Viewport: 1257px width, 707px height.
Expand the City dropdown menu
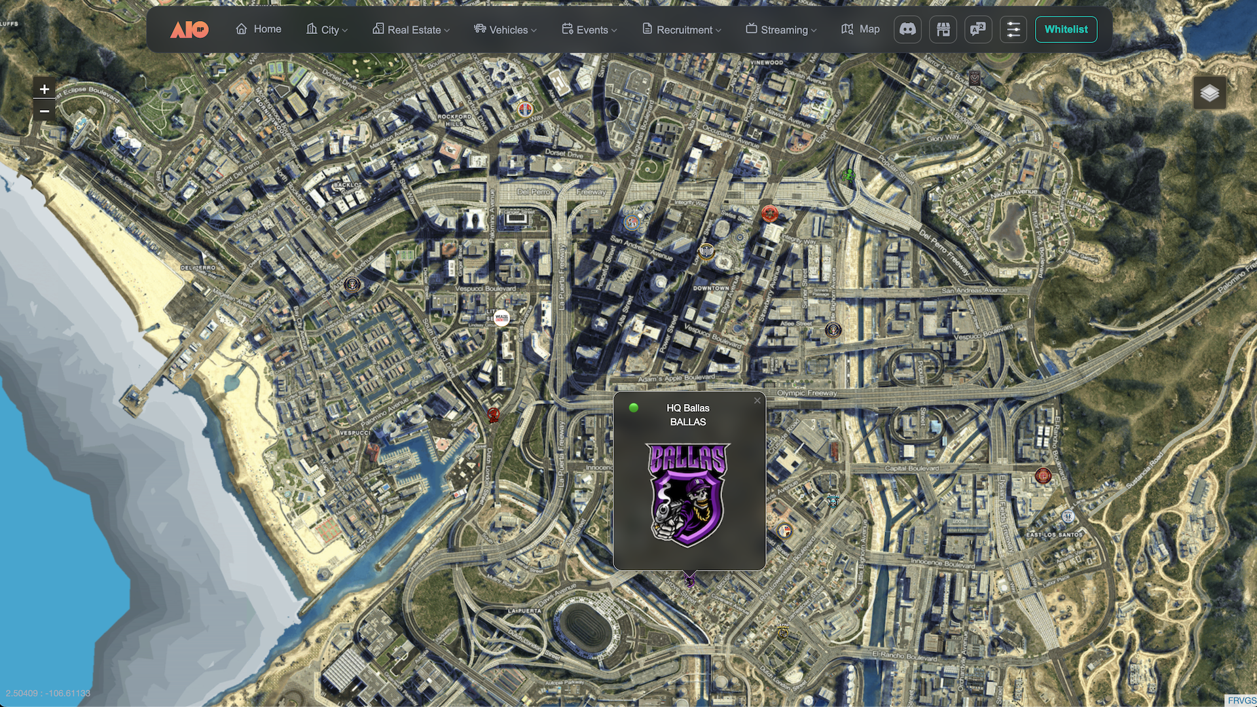pyautogui.click(x=327, y=29)
